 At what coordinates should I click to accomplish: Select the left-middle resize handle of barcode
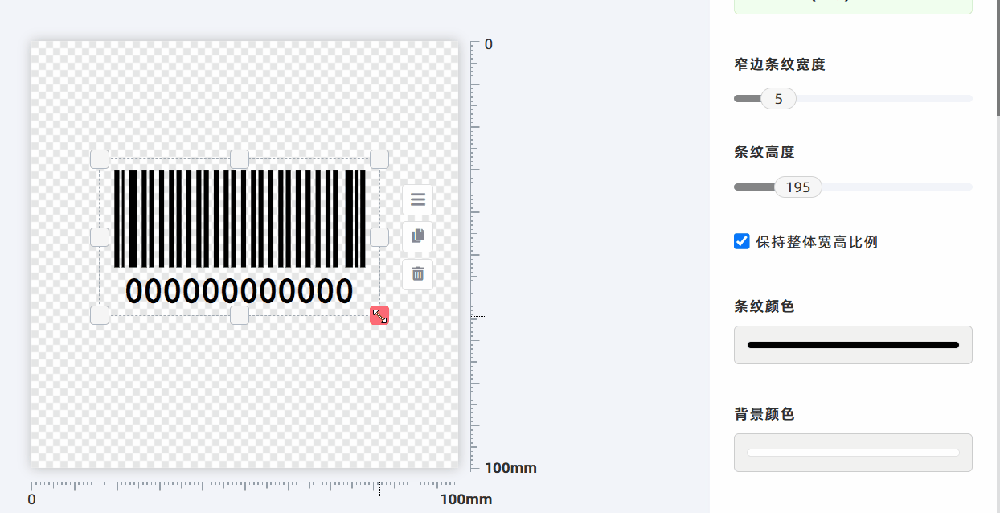(x=100, y=237)
